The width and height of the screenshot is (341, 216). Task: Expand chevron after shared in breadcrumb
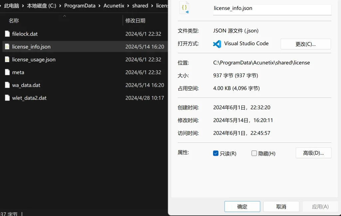pyautogui.click(x=152, y=6)
